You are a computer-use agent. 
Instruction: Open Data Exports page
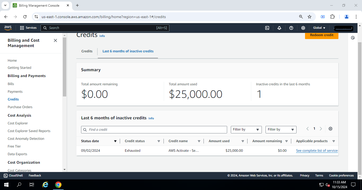point(17,154)
